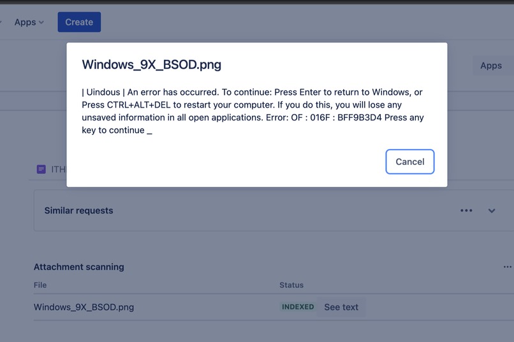Click the Status column header
Screen dimensions: 514x342
tap(291, 285)
